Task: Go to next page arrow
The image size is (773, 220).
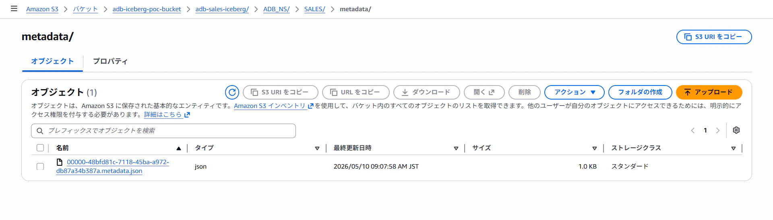Action: click(x=718, y=130)
